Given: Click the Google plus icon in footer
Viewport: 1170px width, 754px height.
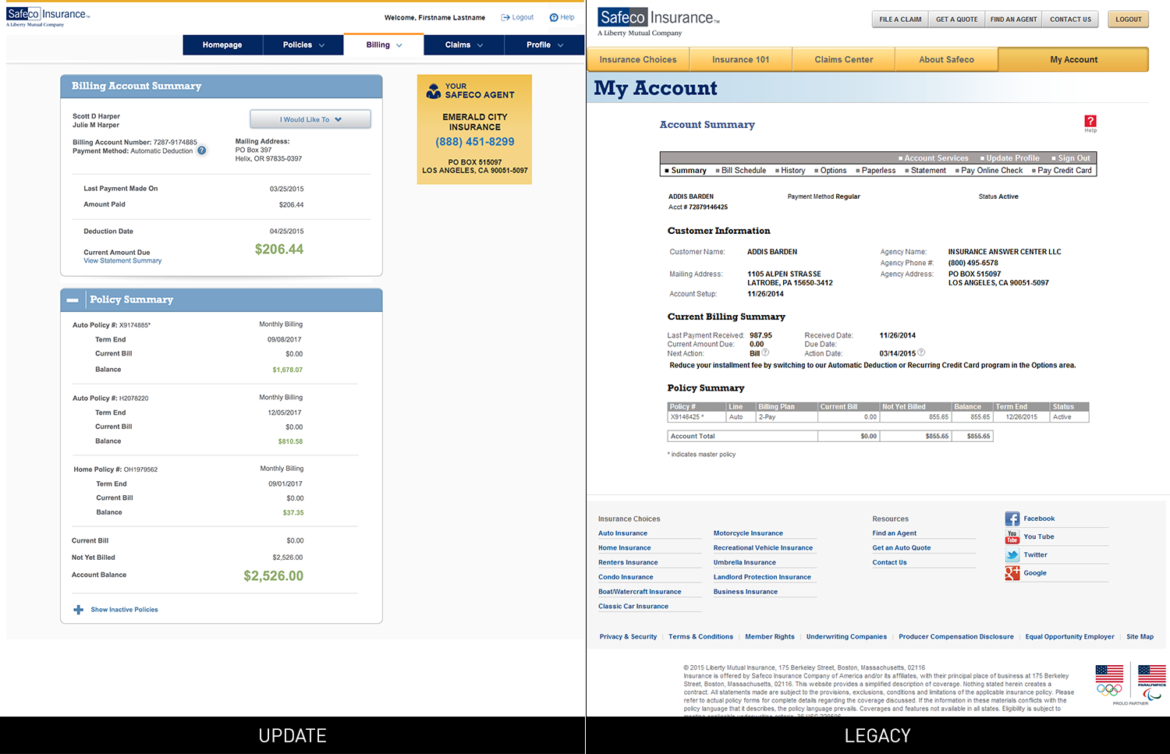Looking at the screenshot, I should (x=1012, y=573).
